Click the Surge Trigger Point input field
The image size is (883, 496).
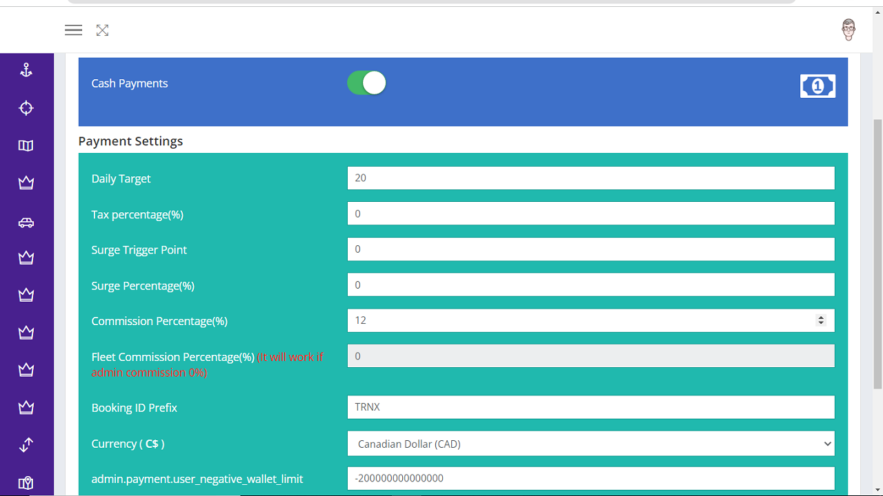coord(591,249)
